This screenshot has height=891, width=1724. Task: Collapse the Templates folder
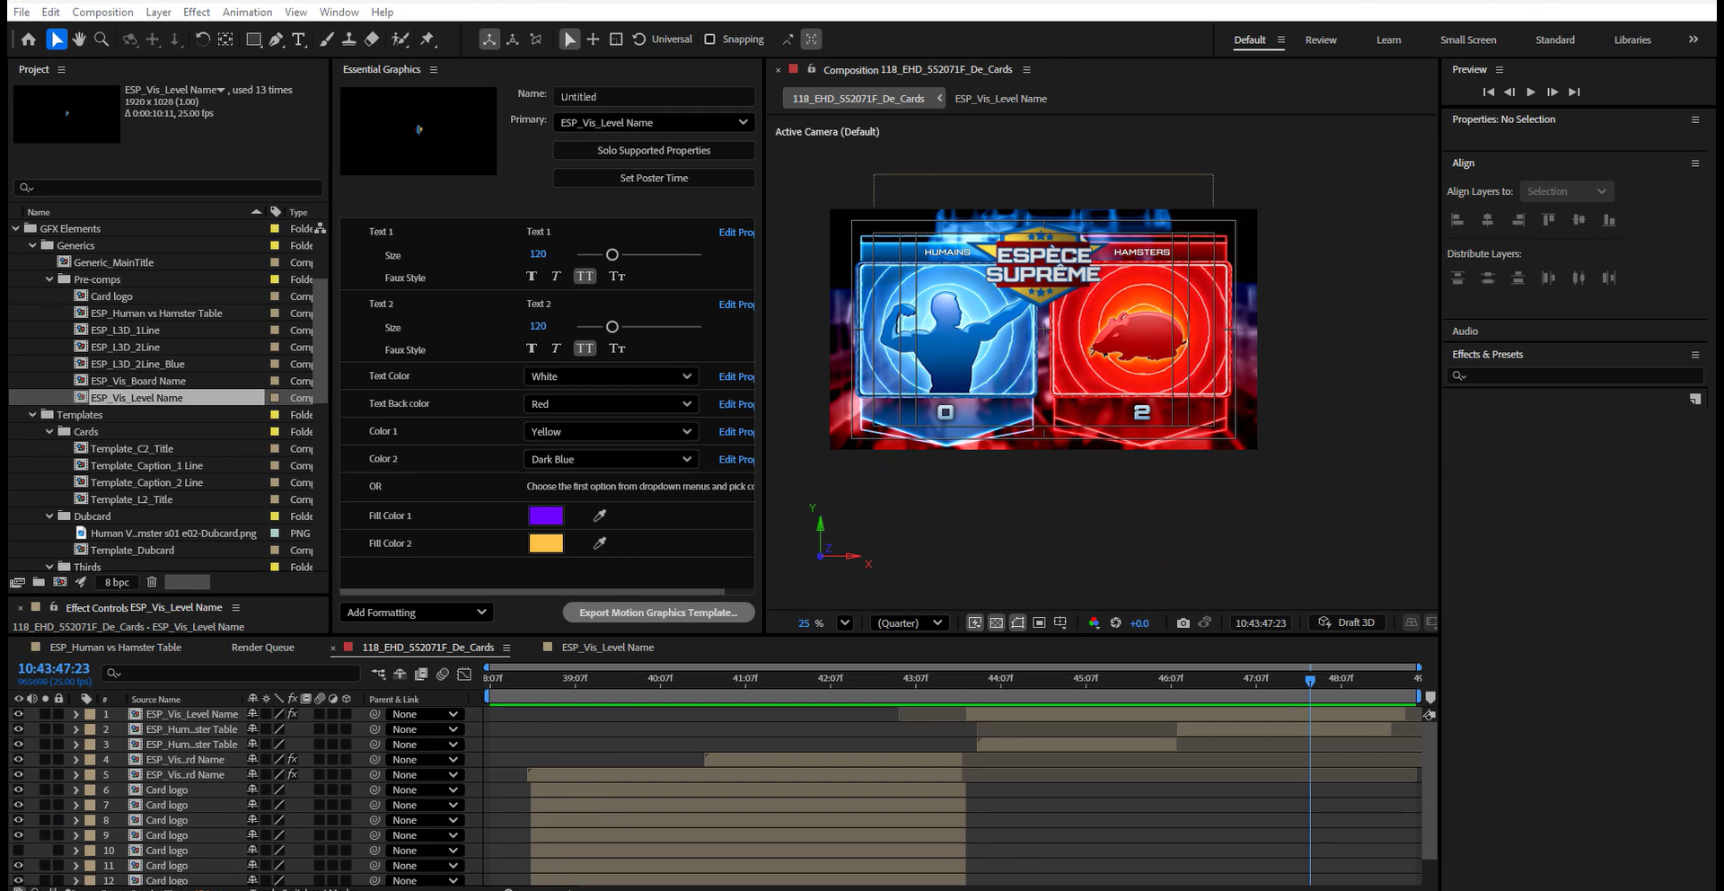pyautogui.click(x=33, y=415)
